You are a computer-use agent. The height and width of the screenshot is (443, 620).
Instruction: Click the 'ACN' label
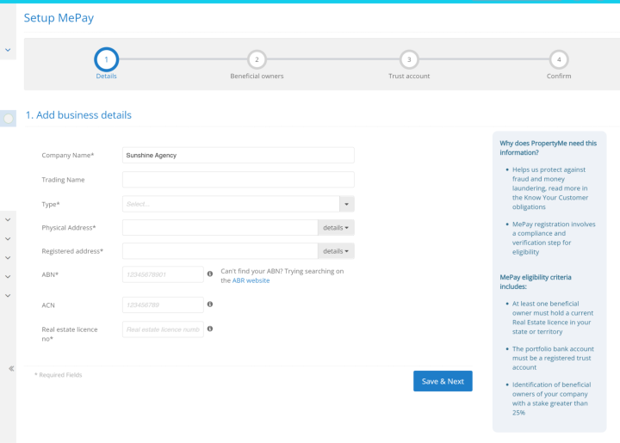click(x=48, y=305)
